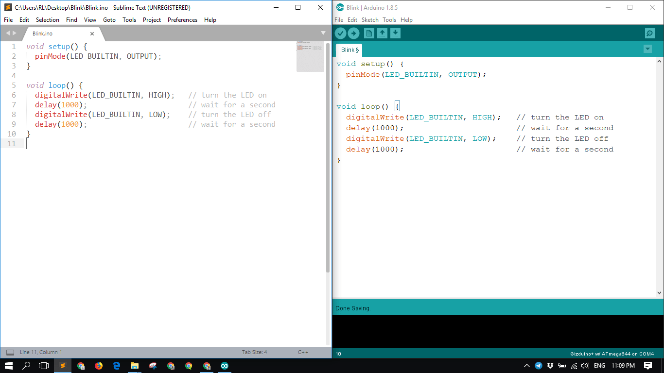Select the Blink tab in Arduino
The image size is (664, 373).
point(348,50)
